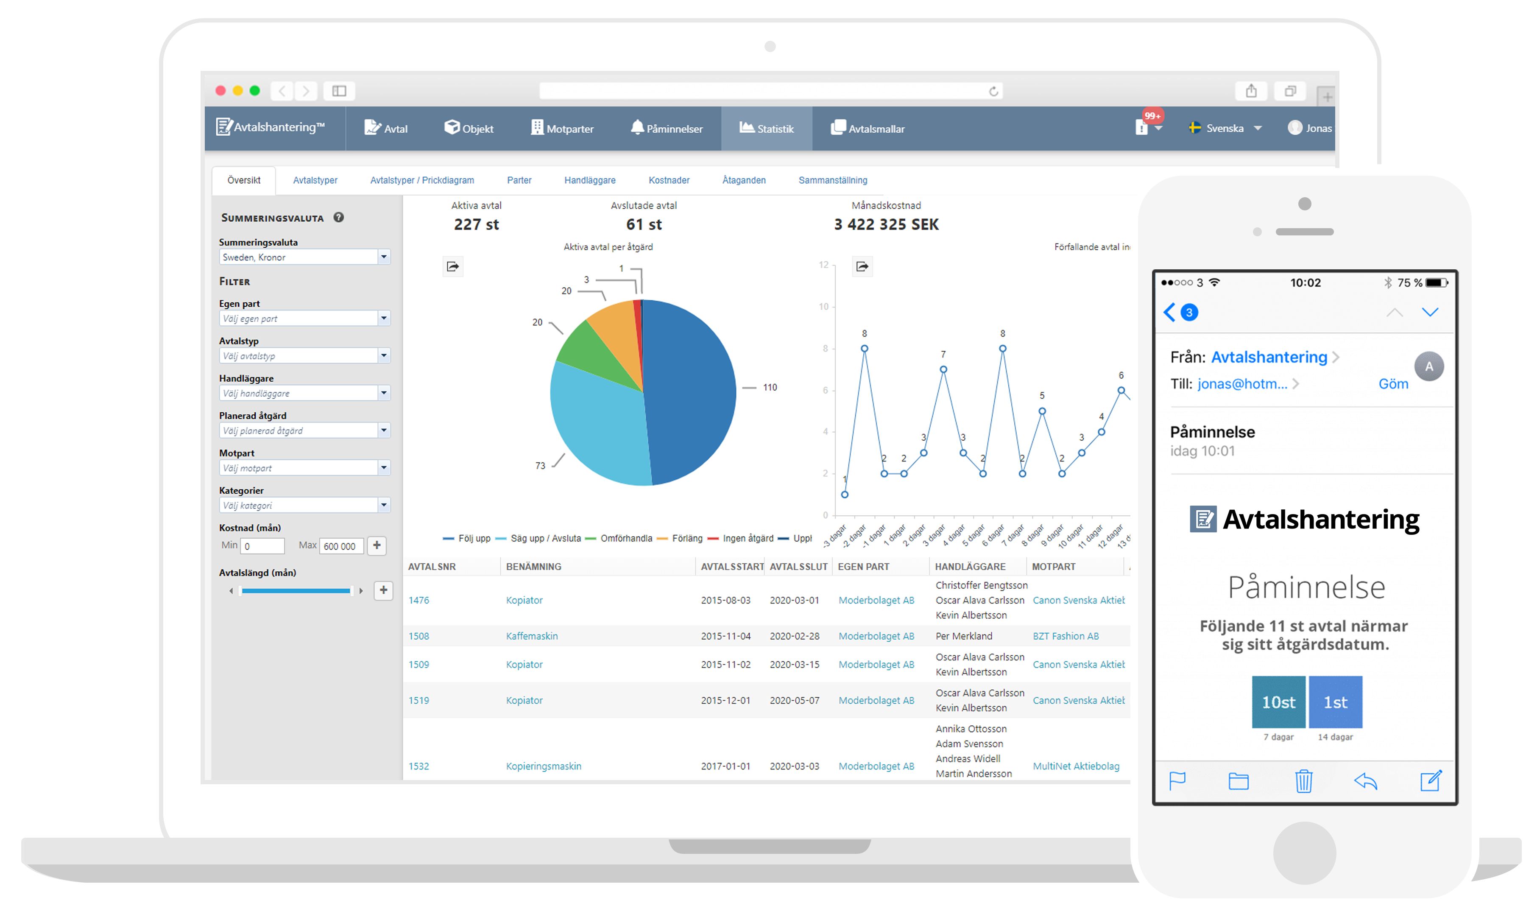Click the Avtalslängd range slider
The height and width of the screenshot is (906, 1540).
(296, 591)
